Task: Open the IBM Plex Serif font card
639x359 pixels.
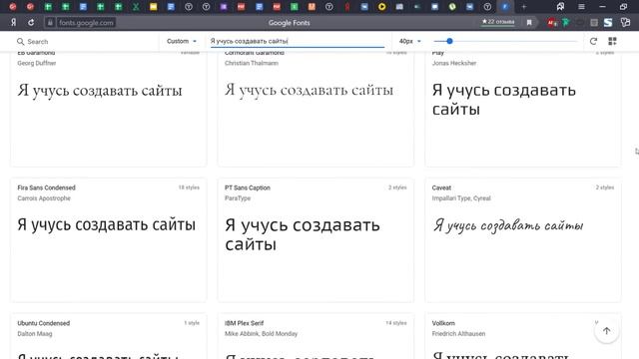Action: 316,336
